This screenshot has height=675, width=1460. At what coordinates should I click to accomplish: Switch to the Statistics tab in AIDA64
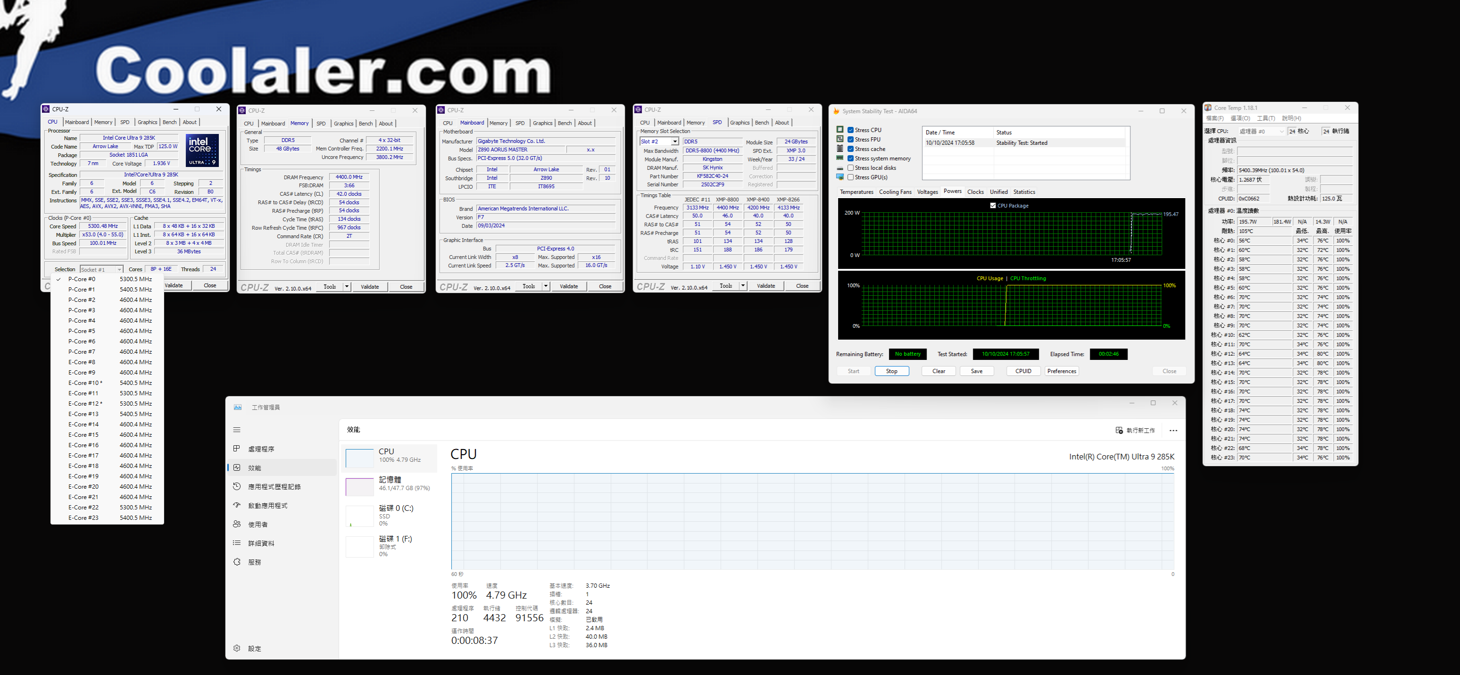click(x=1024, y=192)
